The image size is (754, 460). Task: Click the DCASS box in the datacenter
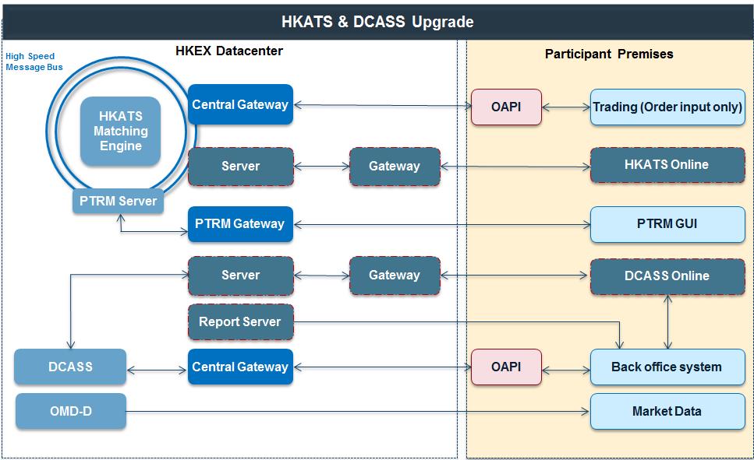click(x=70, y=367)
